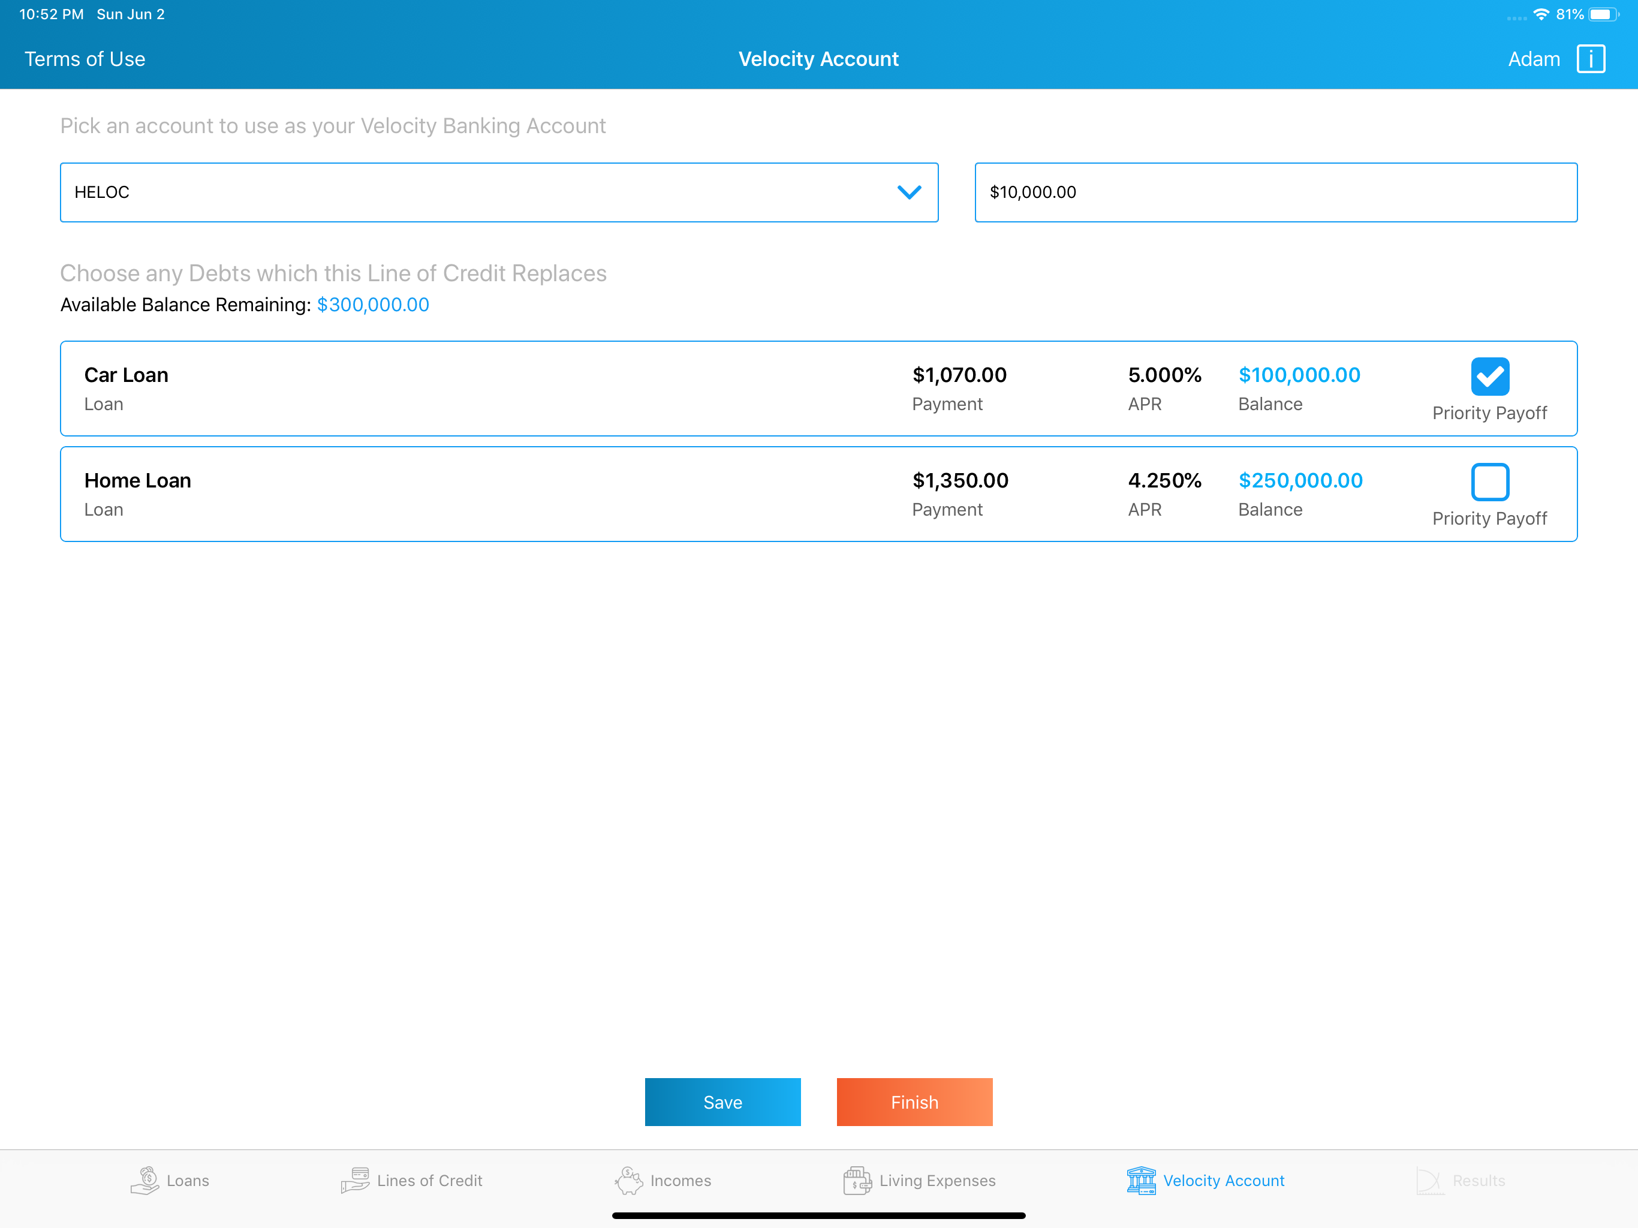Click the $100,000.00 Car Loan balance
1638x1228 pixels.
pyautogui.click(x=1300, y=375)
